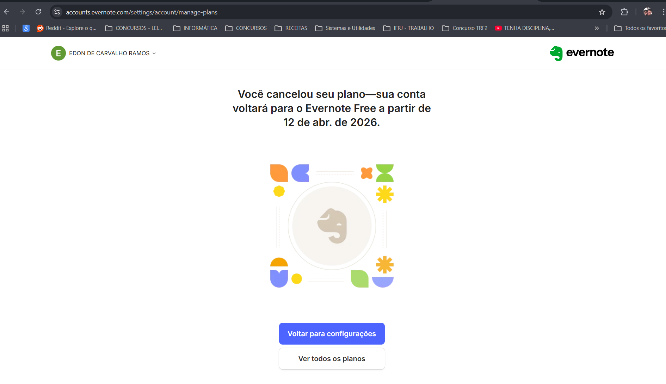Click the green E account avatar

tap(58, 53)
